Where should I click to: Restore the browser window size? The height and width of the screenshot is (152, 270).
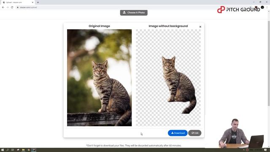[x=260, y=2]
